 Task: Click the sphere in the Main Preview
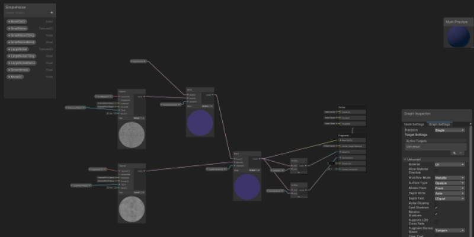[457, 37]
